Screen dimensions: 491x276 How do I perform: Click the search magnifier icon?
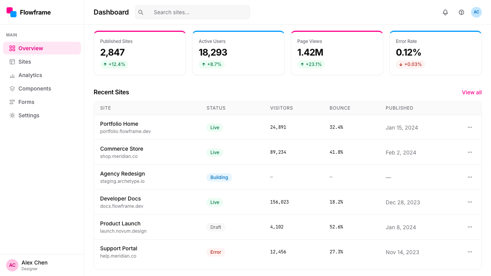click(141, 12)
